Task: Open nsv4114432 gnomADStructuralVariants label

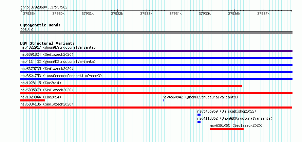Action: click(x=58, y=62)
